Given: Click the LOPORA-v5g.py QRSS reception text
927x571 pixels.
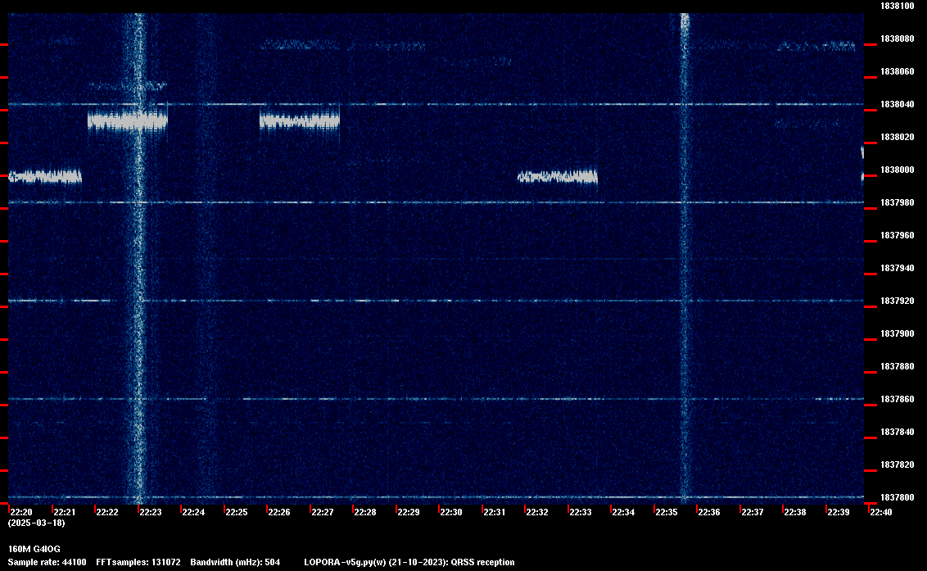Looking at the screenshot, I should point(409,562).
